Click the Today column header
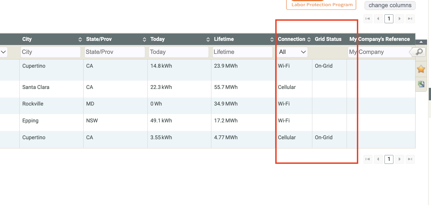431x205 pixels. (157, 39)
